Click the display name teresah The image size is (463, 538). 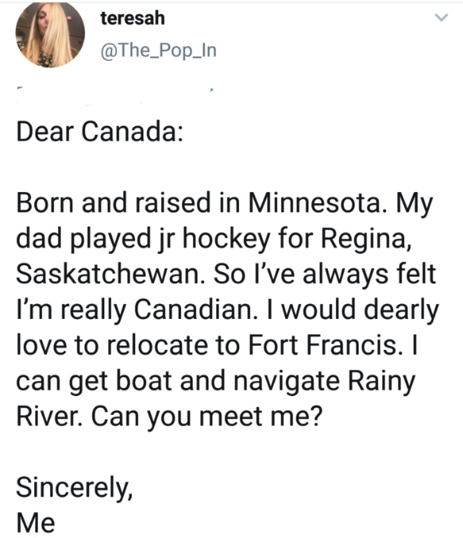133,18
